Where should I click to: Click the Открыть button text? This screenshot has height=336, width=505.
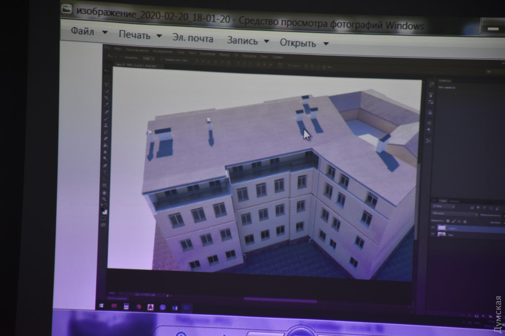pyautogui.click(x=297, y=43)
